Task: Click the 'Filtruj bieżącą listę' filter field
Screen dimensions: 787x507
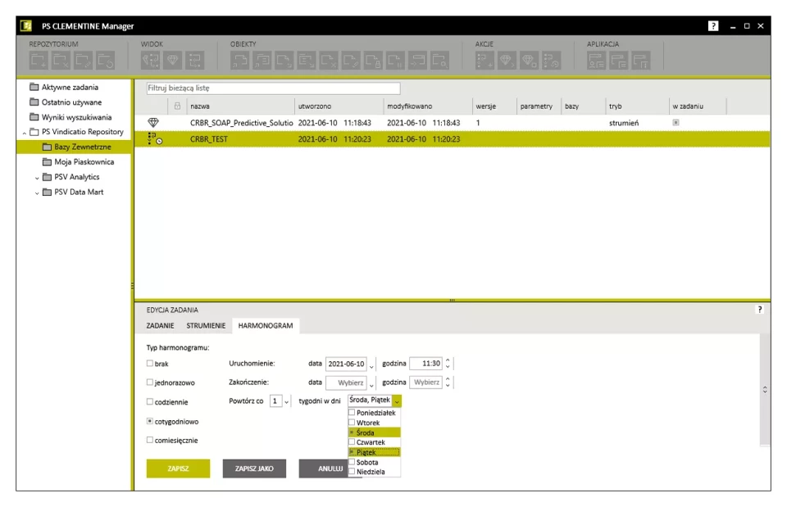Action: tap(272, 88)
